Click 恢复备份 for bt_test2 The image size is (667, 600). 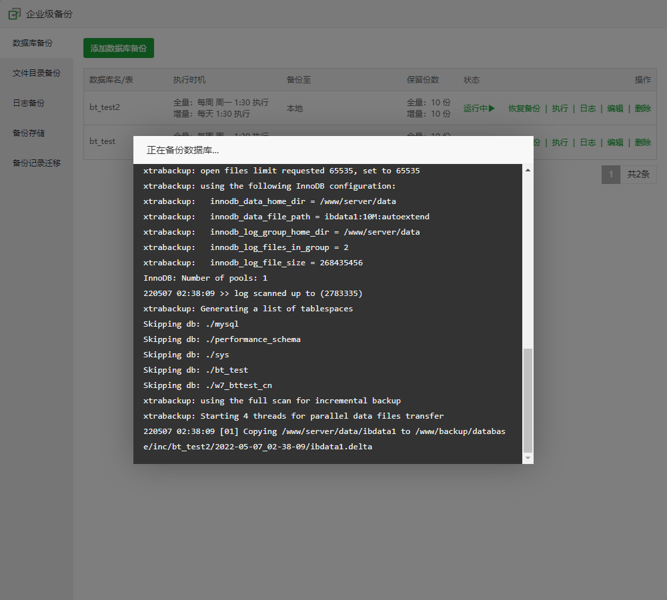(x=524, y=109)
